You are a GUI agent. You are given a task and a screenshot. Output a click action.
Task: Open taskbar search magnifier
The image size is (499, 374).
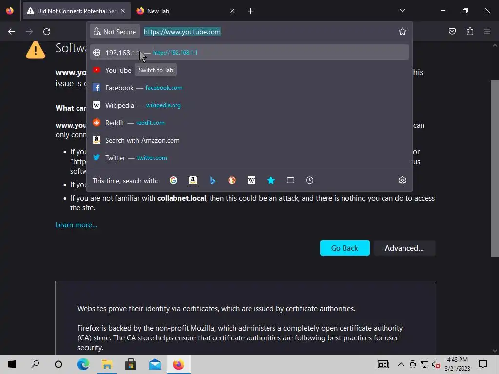(35, 364)
